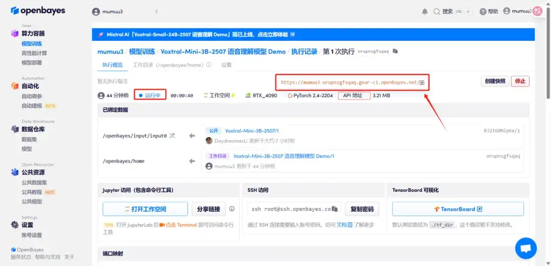This screenshot has width=551, height=266.
Task: Click 分享链接 button
Action: point(209,209)
